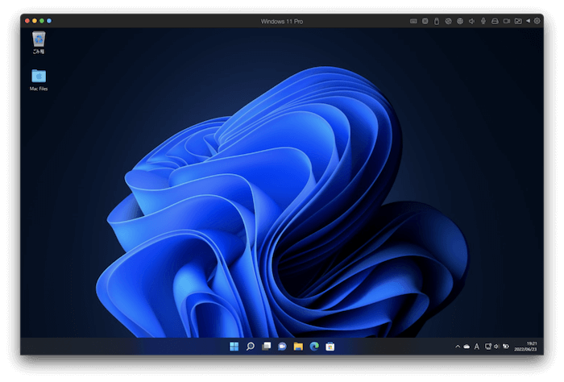Open the Windows Start menu
564x382 pixels.
(234, 347)
